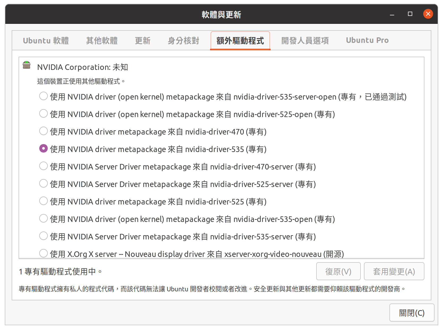Go to the 身分核對 tab
Image resolution: width=443 pixels, height=330 pixels.
point(183,41)
